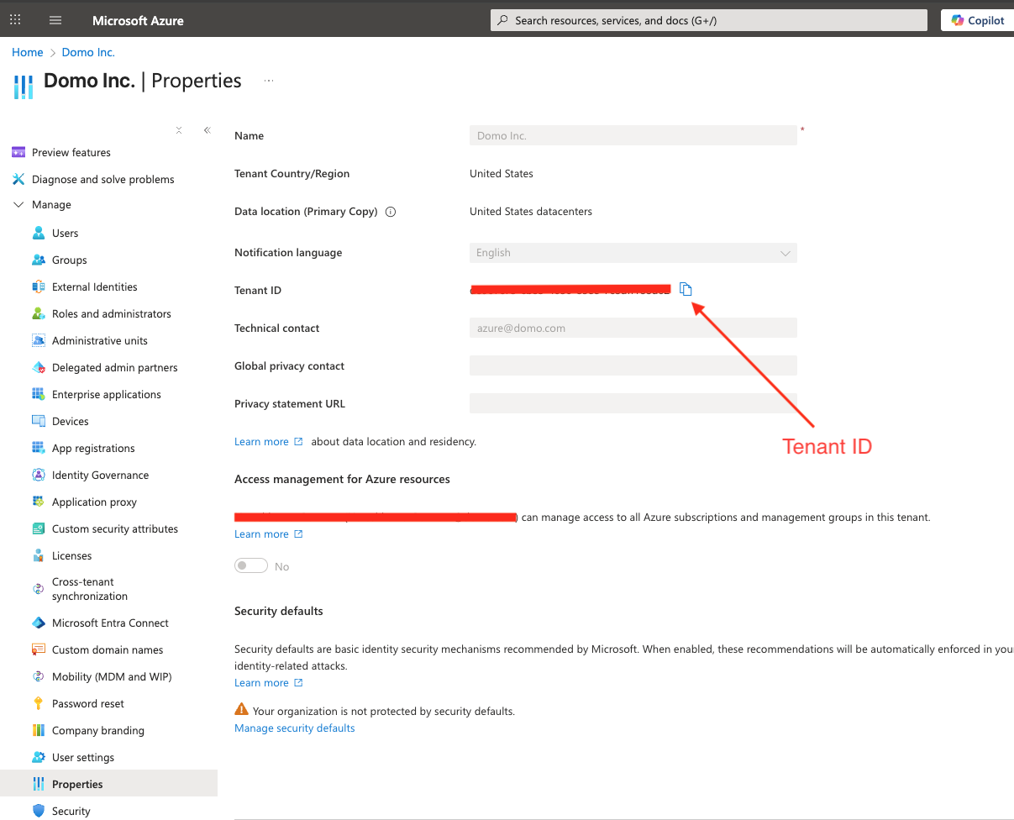The image size is (1014, 820).
Task: Click the search resources input field
Action: click(x=709, y=20)
